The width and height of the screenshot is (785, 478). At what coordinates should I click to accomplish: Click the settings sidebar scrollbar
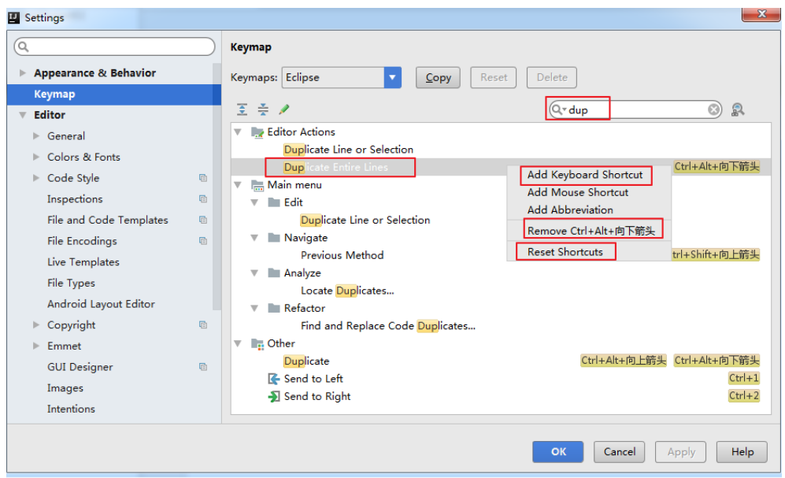pyautogui.click(x=217, y=187)
